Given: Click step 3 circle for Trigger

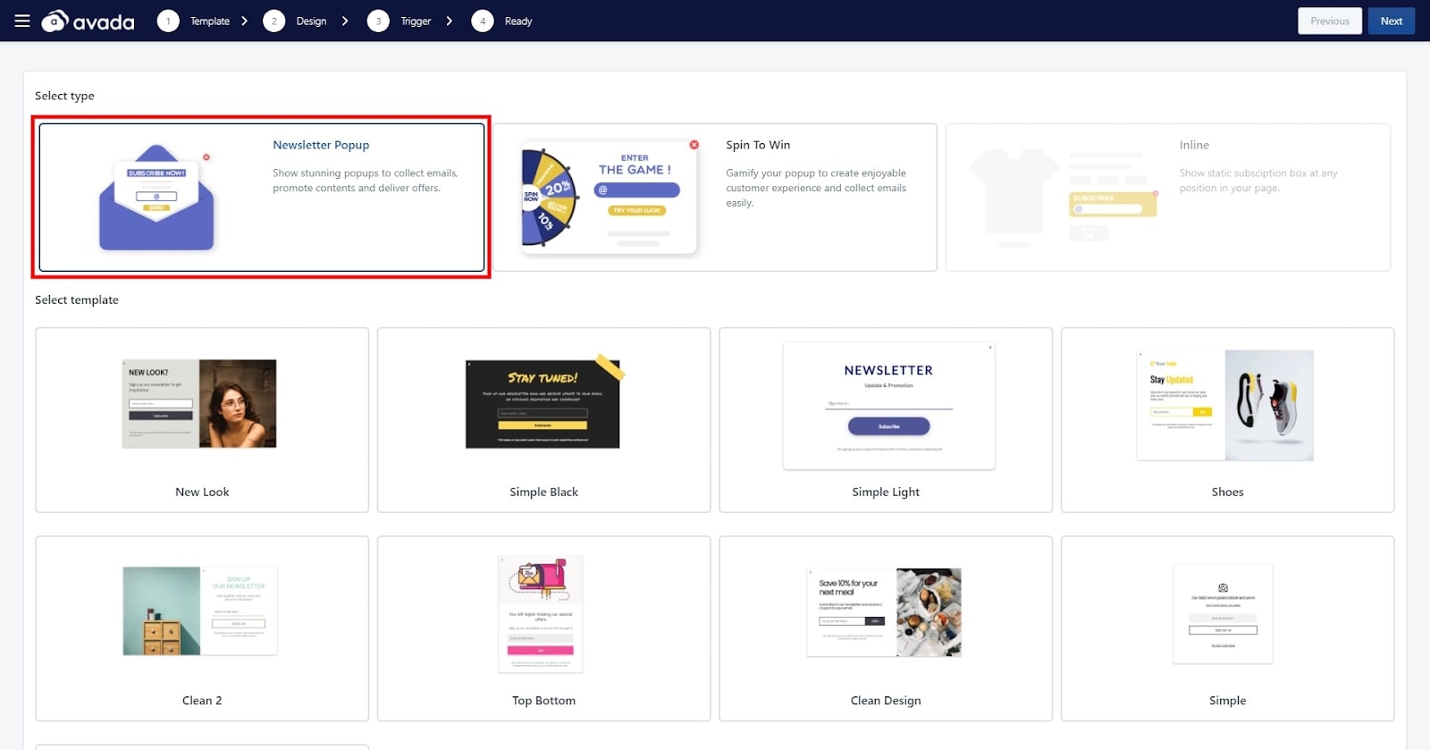Looking at the screenshot, I should 378,21.
